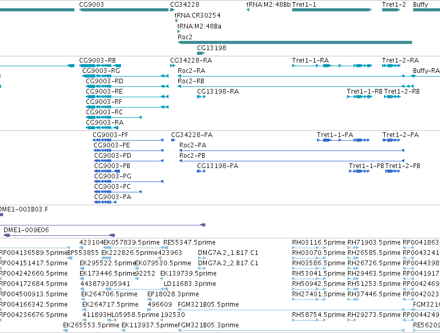
Task: Click transcript label CG9003-RC
Action: [x=104, y=112]
